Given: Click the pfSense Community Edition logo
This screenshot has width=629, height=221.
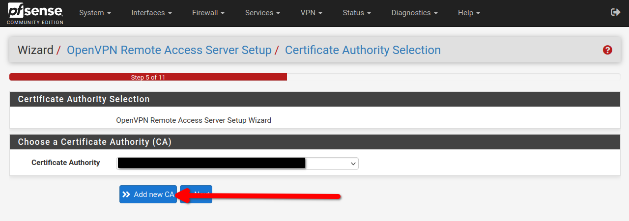Looking at the screenshot, I should tap(35, 13).
